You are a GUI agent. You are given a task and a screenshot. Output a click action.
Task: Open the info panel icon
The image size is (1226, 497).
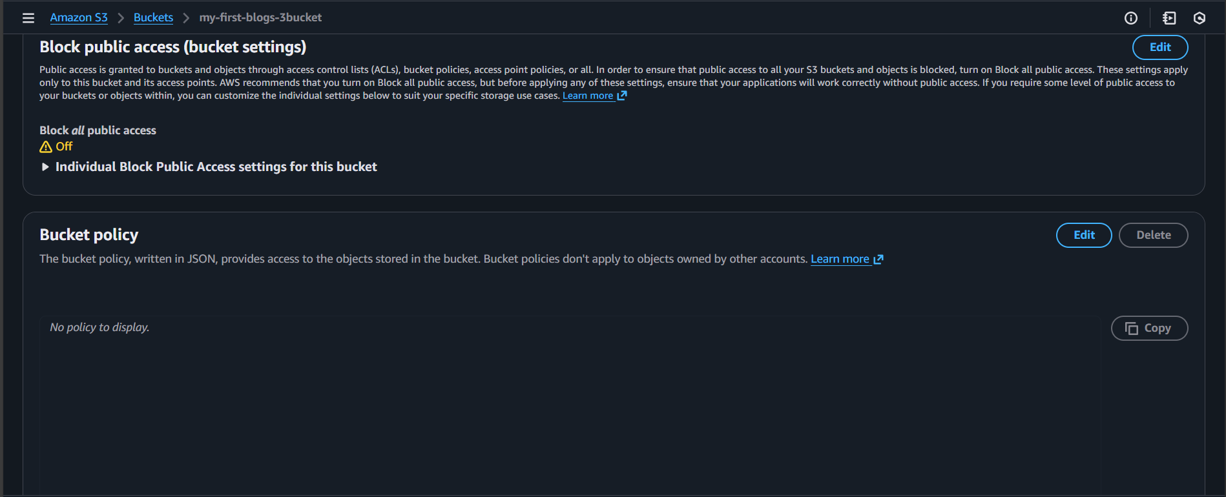pos(1131,18)
